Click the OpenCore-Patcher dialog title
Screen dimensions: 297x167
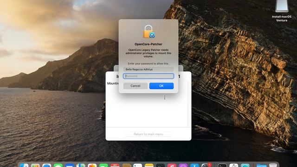point(148,44)
